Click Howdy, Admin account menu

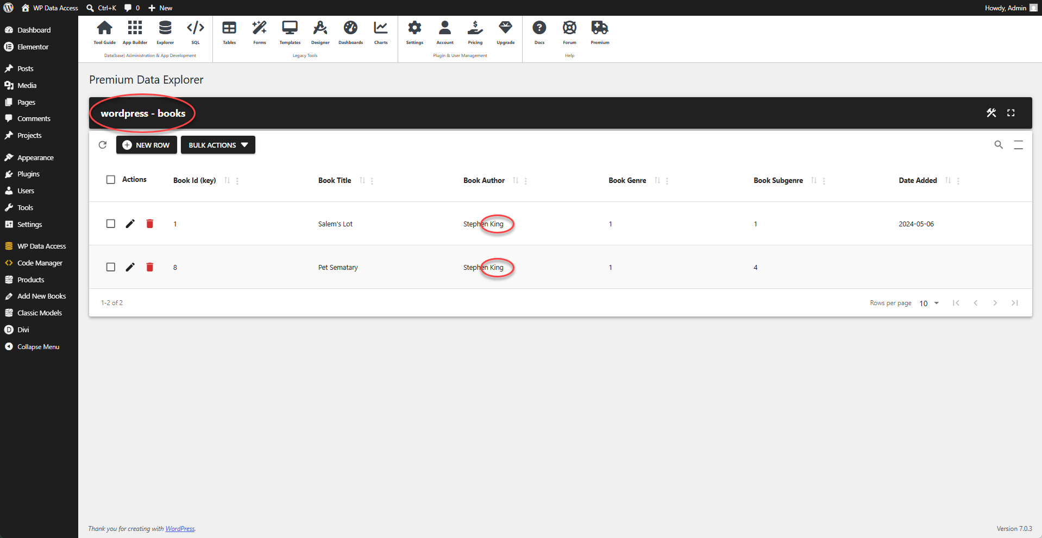(1011, 8)
